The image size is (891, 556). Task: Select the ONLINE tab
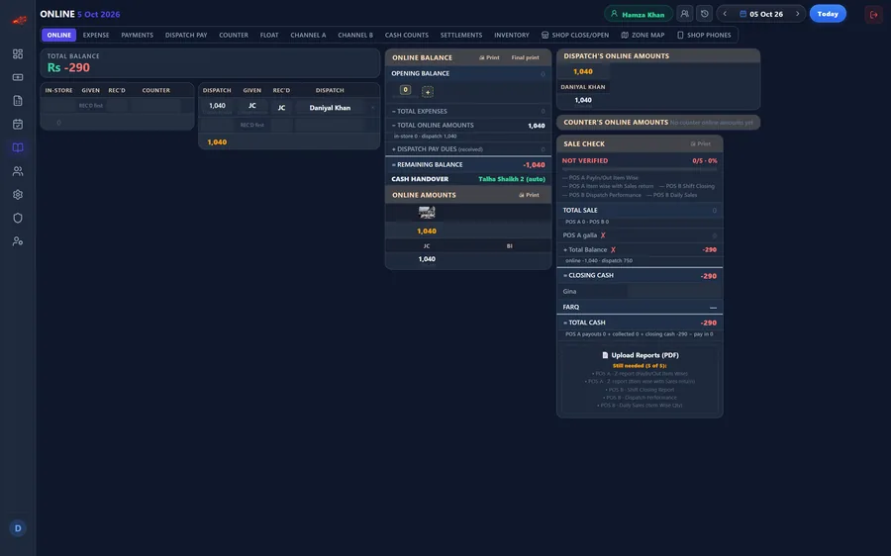(59, 35)
